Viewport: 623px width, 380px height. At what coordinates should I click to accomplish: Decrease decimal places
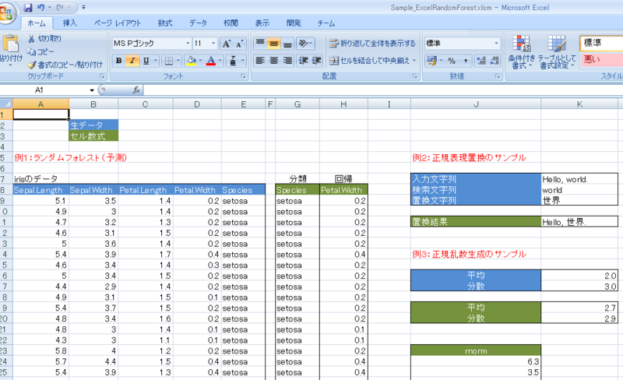pos(495,61)
